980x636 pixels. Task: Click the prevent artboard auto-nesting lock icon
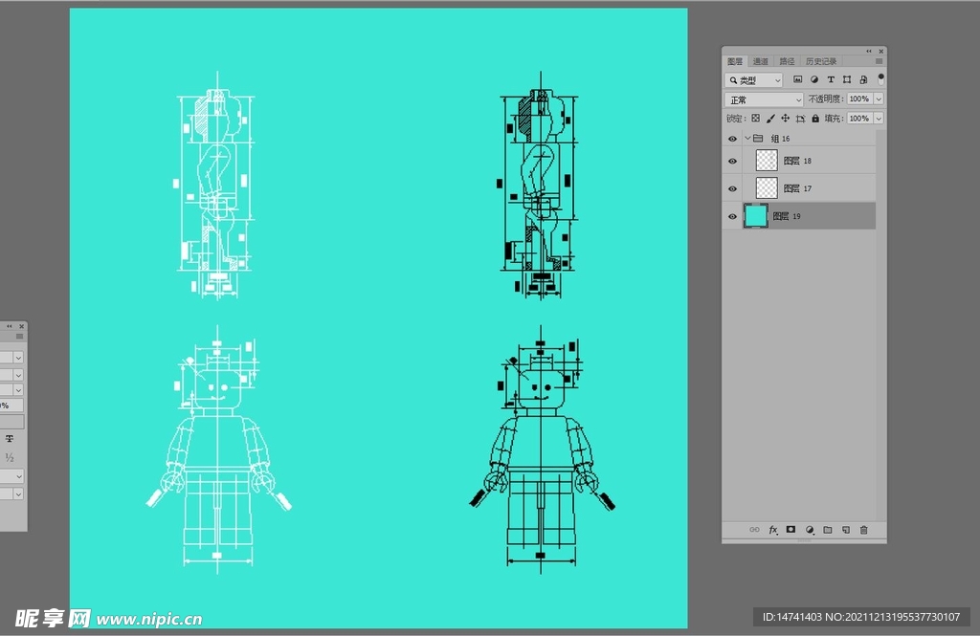[800, 118]
